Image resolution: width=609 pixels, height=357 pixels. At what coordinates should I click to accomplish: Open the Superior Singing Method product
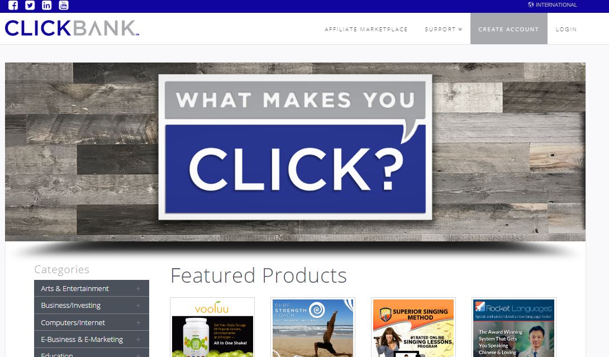(413, 327)
